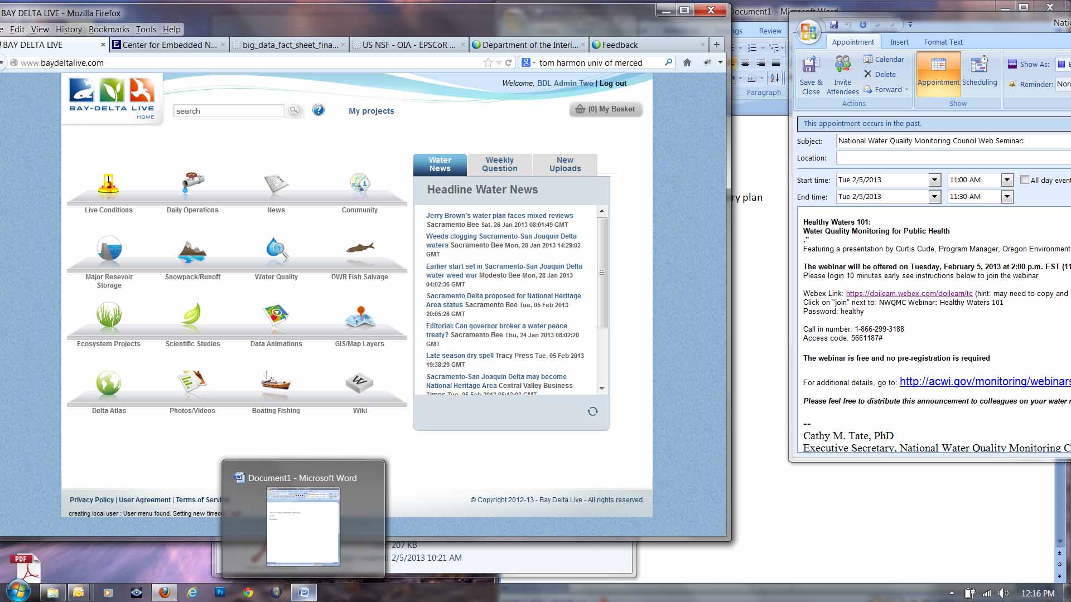The height and width of the screenshot is (602, 1071).
Task: Open the Water Quality droplet icon
Action: (277, 250)
